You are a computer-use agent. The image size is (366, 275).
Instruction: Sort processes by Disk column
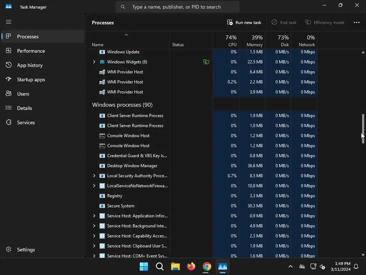tap(278, 40)
